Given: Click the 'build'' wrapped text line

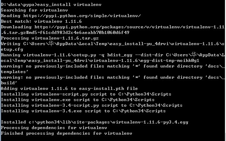Looking at the screenshot, I should (x=9, y=83).
